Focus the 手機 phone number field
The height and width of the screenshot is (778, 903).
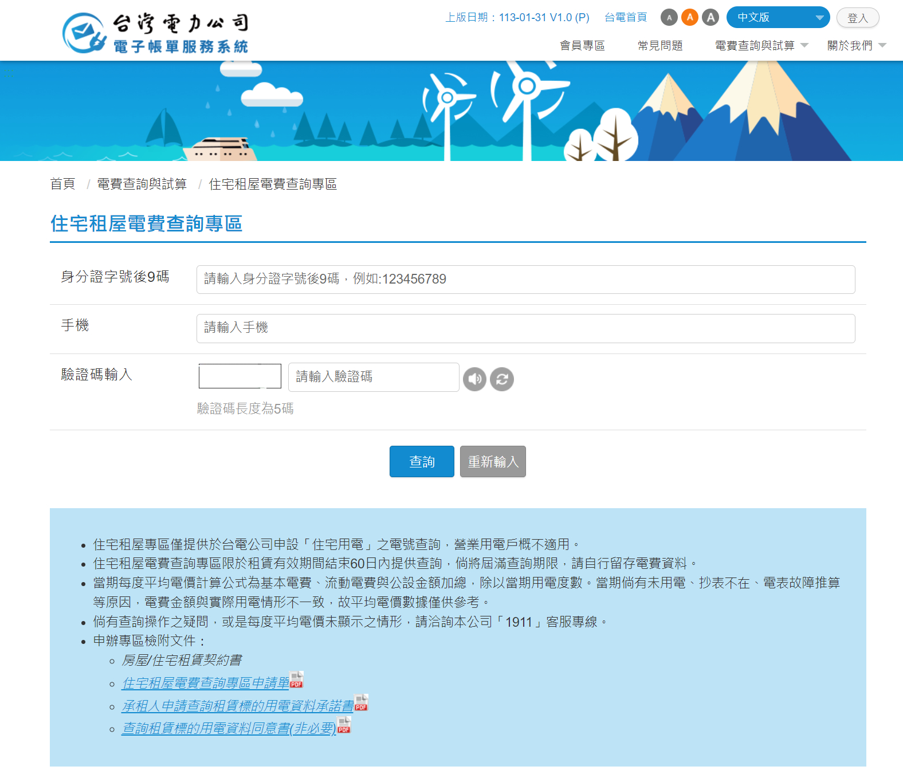coord(525,328)
